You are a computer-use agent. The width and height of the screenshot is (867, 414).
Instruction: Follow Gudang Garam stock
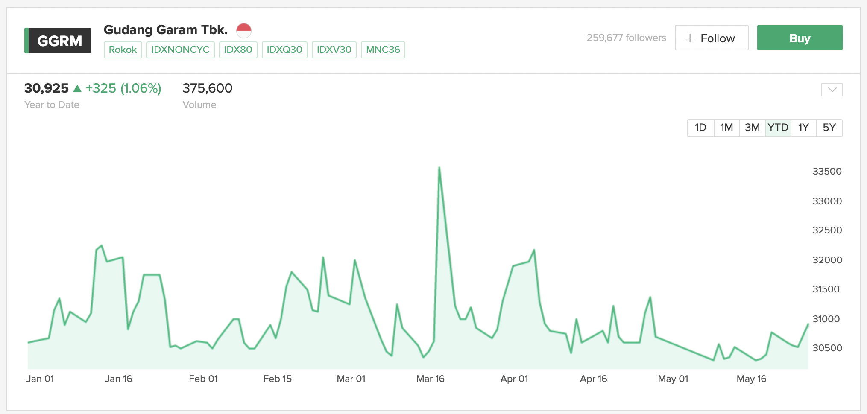[x=712, y=38]
